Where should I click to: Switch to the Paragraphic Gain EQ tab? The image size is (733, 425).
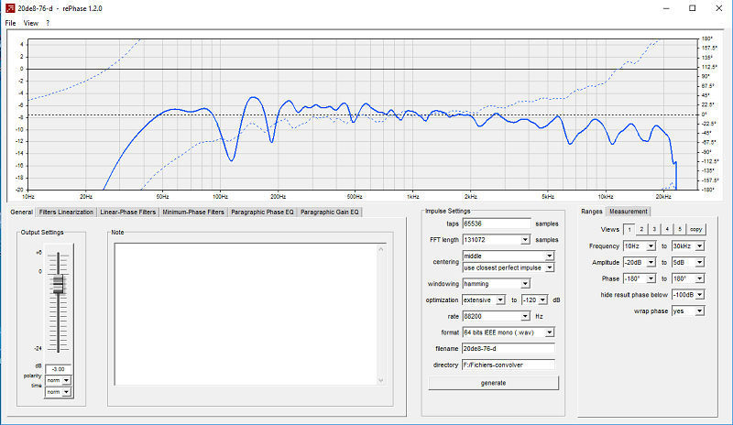(x=329, y=212)
